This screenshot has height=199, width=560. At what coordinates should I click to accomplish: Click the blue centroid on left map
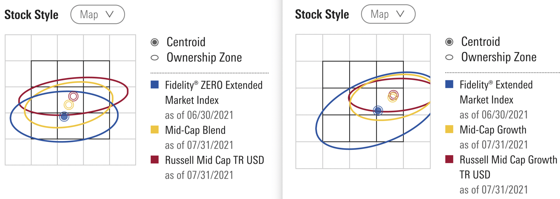tap(64, 117)
